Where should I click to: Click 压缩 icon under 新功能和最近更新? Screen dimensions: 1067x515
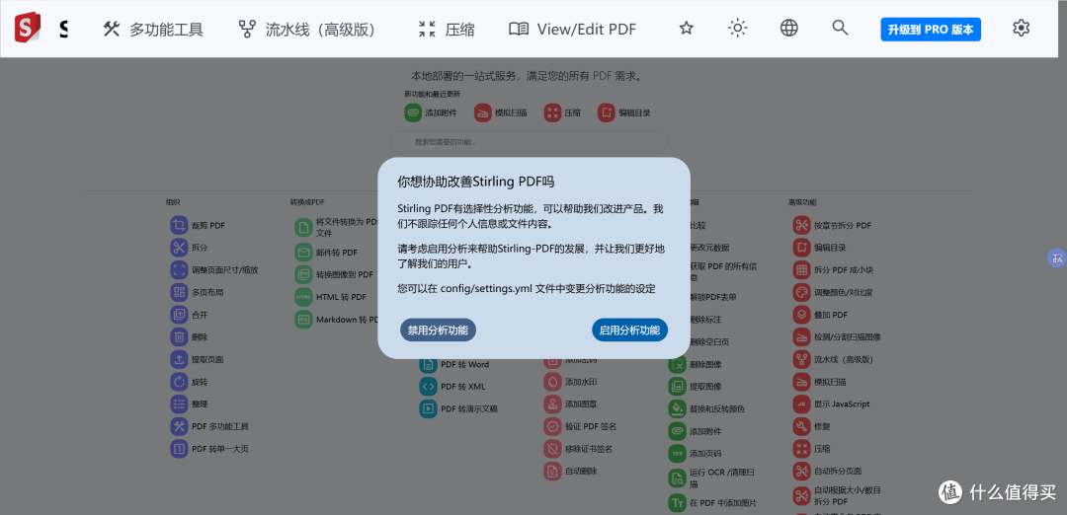click(x=552, y=112)
